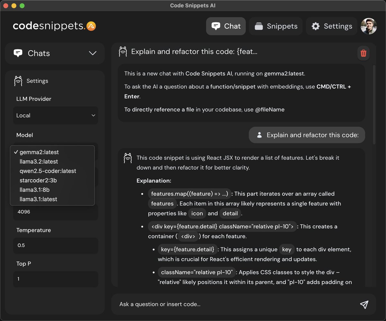
Task: Choose llama3.1:8b model option
Action: [x=52, y=189]
